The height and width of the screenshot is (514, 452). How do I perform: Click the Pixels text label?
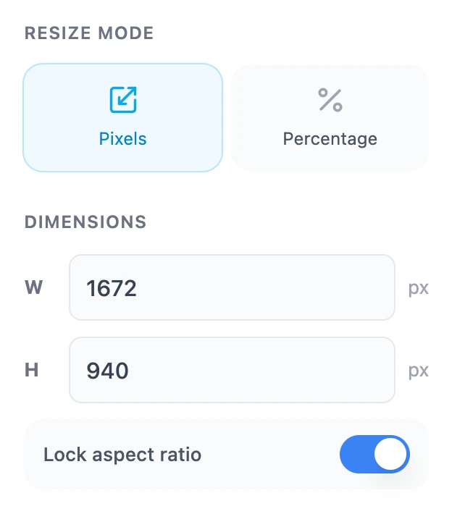122,139
